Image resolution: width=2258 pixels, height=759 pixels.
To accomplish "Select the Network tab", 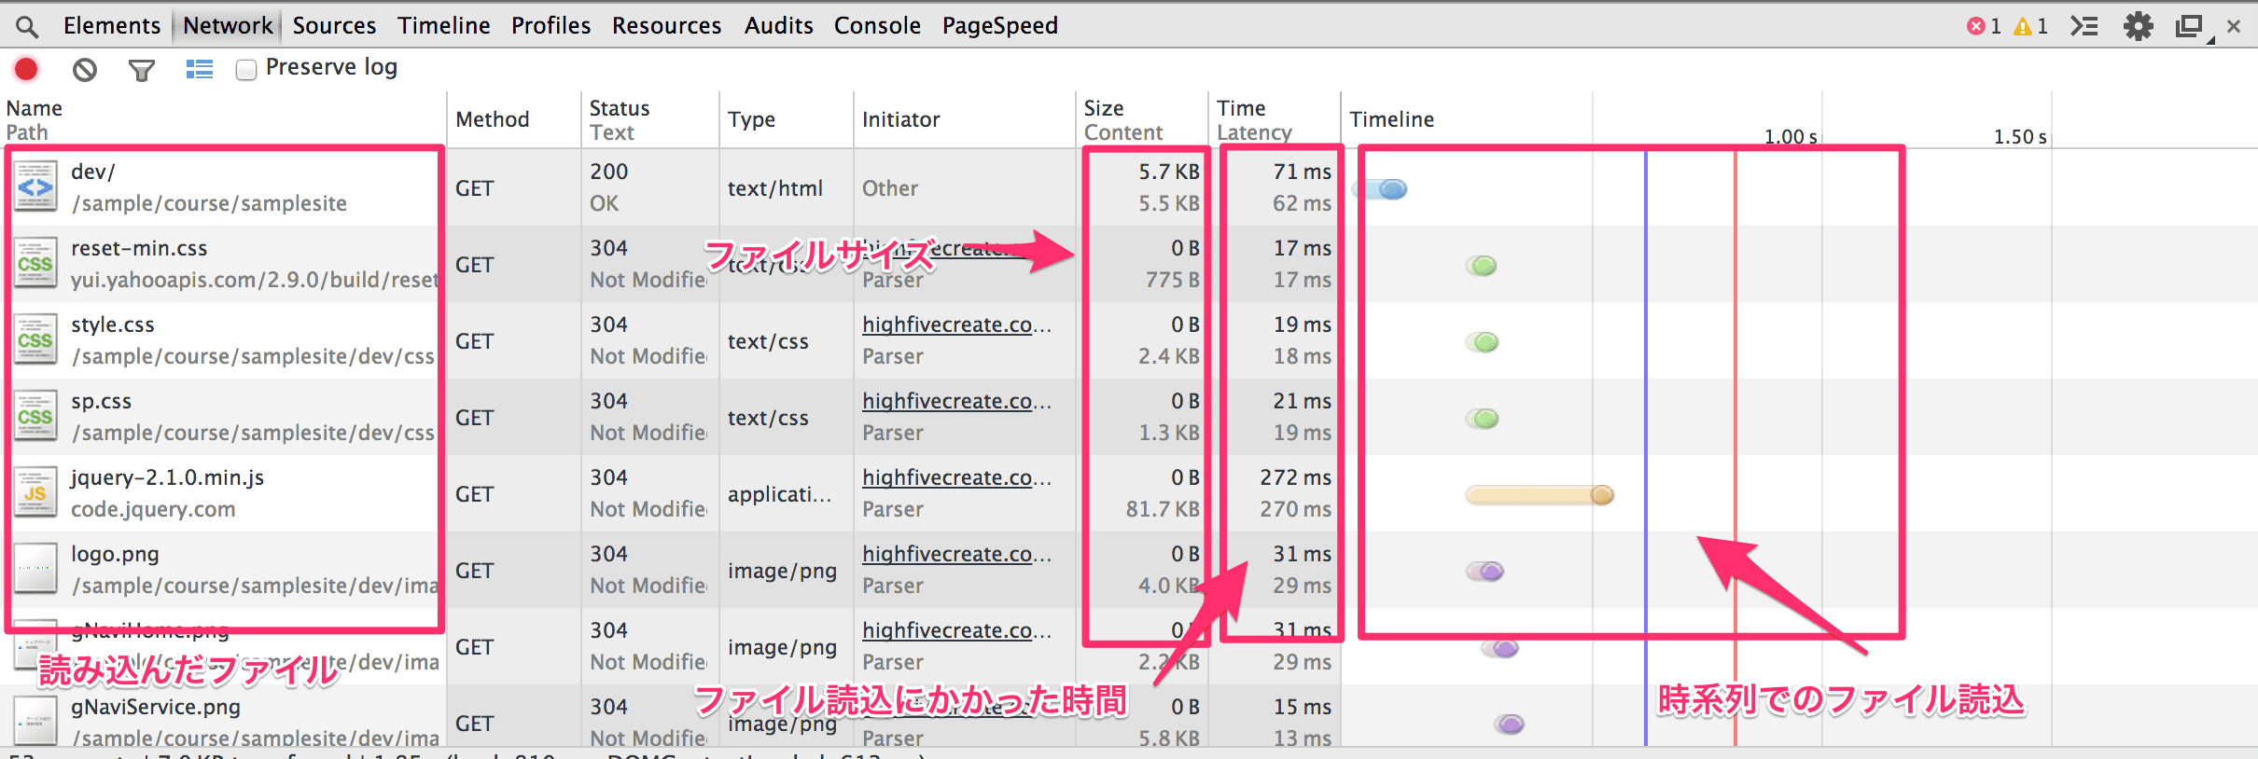I will pyautogui.click(x=228, y=25).
